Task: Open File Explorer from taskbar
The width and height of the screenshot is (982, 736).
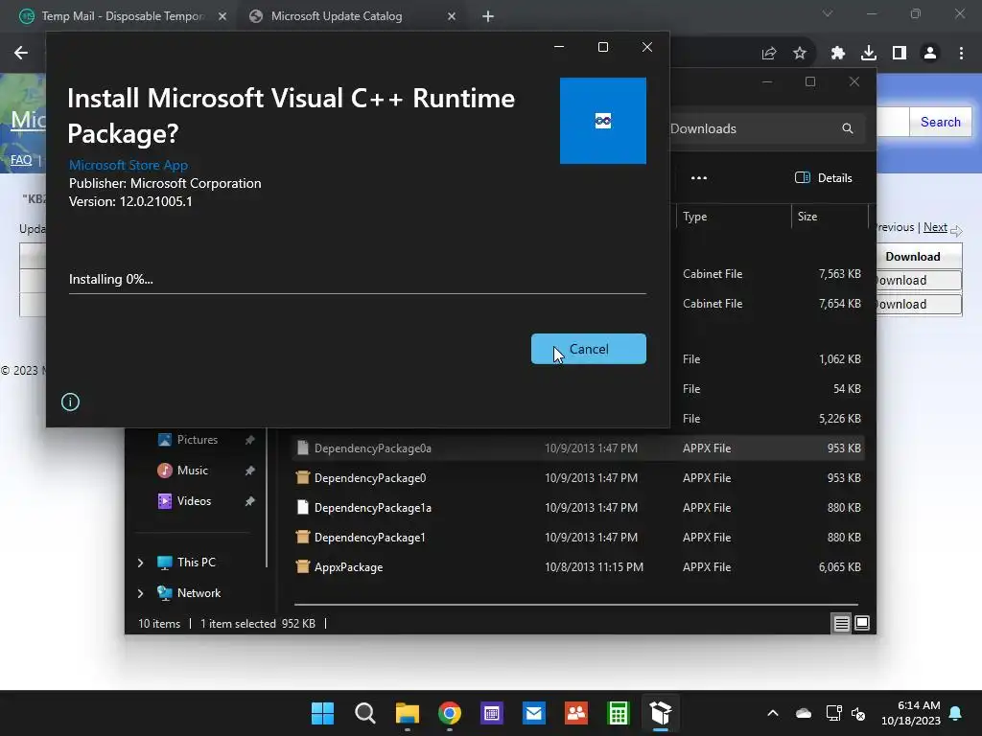Action: (407, 713)
